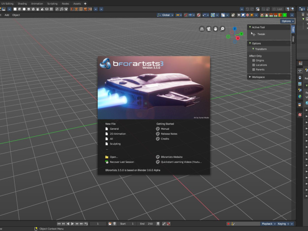Create a new 2D Animation file
This screenshot has height=231, width=308.
tap(118, 134)
